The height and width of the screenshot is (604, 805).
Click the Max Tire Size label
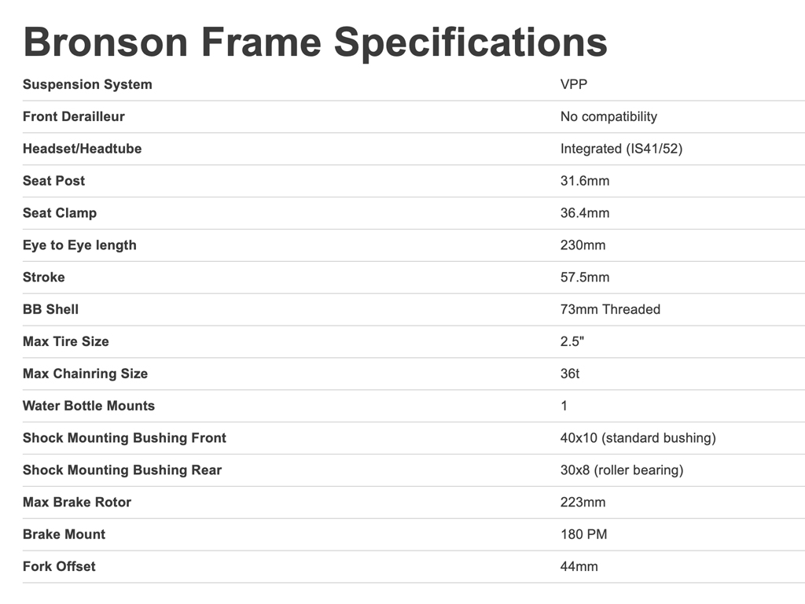[x=65, y=342]
